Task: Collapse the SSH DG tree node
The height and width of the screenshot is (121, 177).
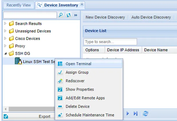Action: 5,54
